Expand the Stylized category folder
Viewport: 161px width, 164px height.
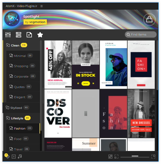[x=21, y=108]
